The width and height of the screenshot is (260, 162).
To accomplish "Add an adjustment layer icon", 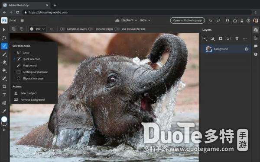I will (x=212, y=39).
